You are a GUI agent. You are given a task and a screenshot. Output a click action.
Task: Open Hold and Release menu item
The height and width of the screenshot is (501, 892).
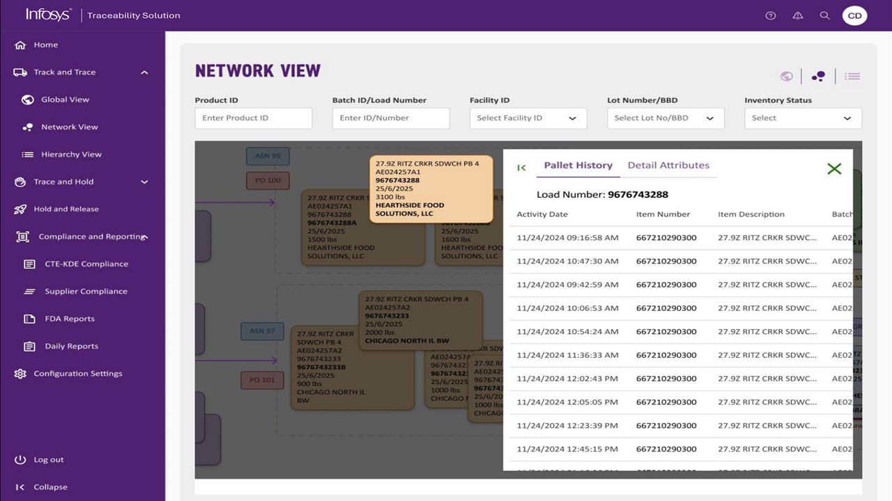point(66,209)
